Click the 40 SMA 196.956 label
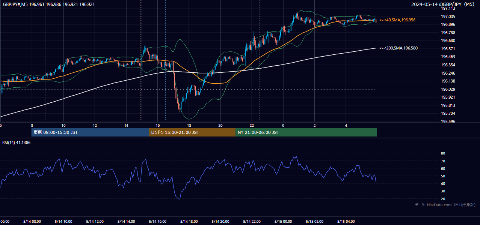The image size is (480, 225). coord(397,20)
